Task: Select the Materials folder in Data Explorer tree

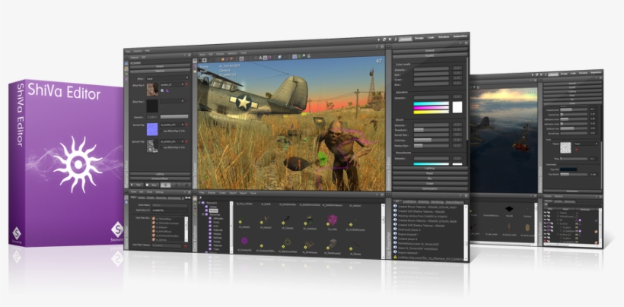Action: click(x=218, y=230)
